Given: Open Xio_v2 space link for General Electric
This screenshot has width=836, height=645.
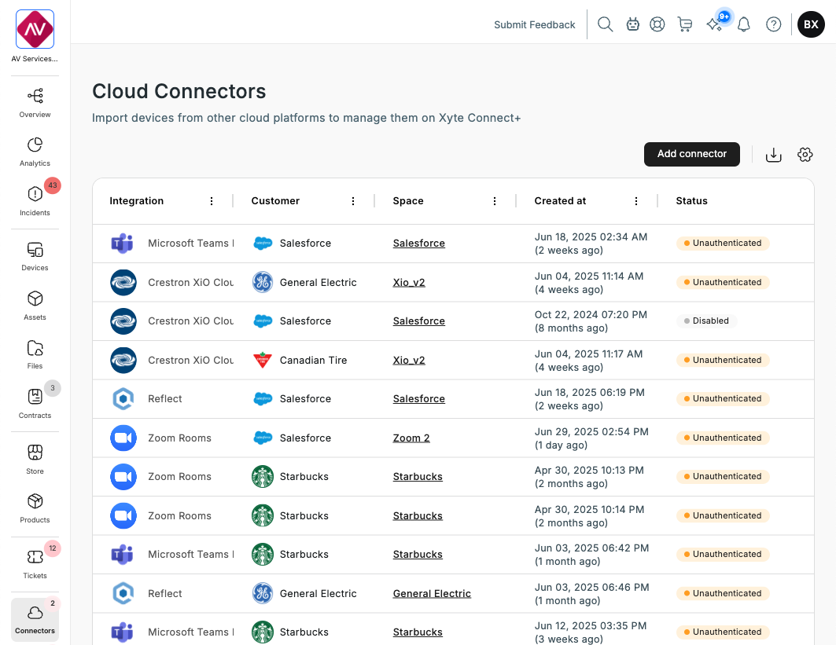Looking at the screenshot, I should pos(409,282).
